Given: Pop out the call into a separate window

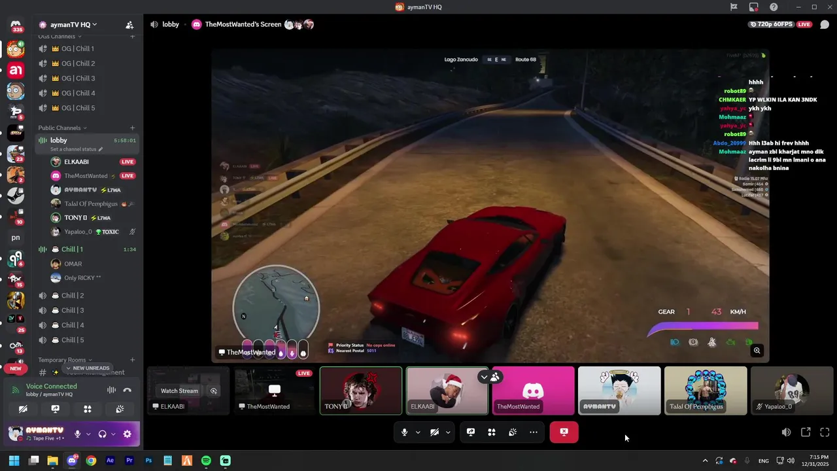Looking at the screenshot, I should tap(806, 432).
